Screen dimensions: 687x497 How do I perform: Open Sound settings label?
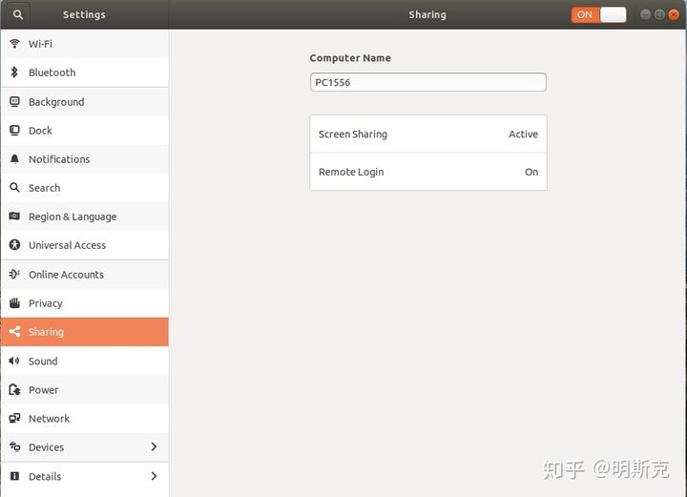[43, 362]
